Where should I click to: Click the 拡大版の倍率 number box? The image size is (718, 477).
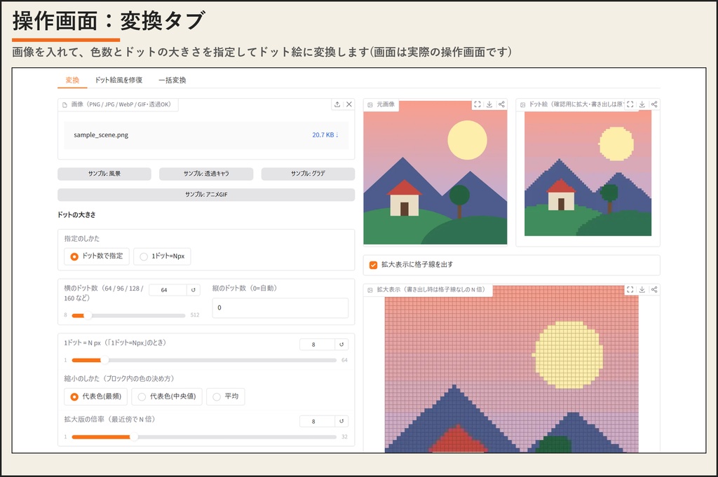pos(317,421)
